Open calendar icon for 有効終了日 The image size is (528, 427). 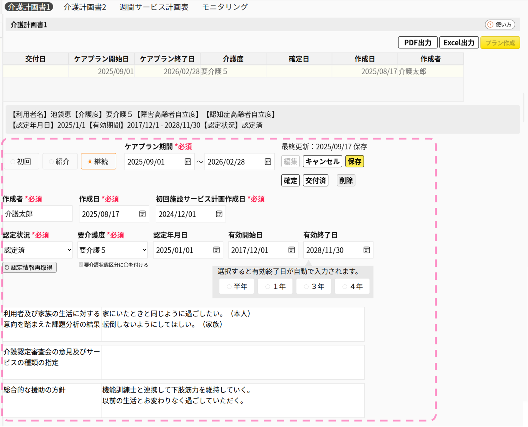click(x=367, y=250)
